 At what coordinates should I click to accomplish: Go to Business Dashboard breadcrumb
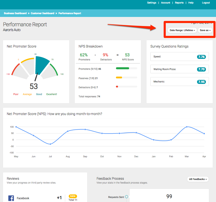15,13
